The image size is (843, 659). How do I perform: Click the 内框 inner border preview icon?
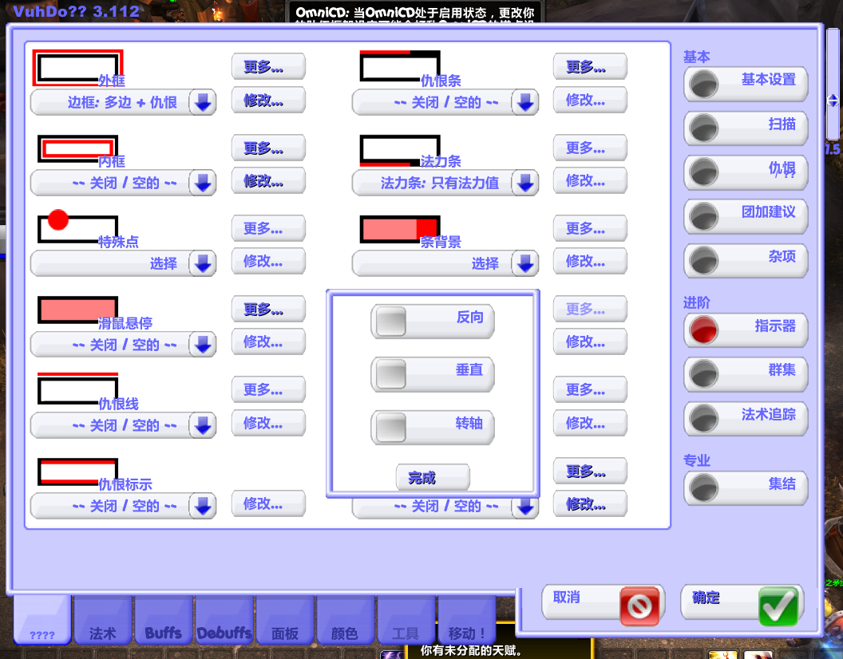77,148
